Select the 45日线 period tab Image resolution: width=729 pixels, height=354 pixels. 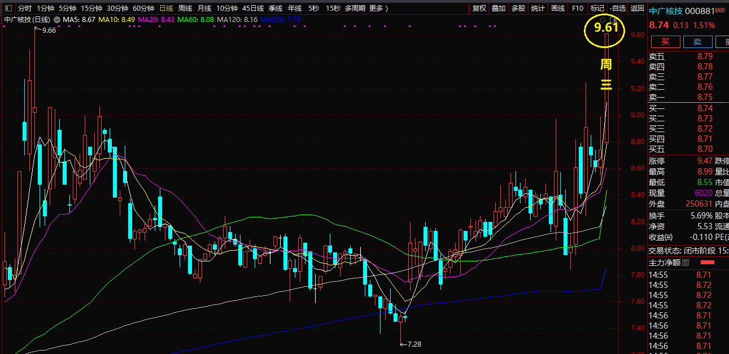(253, 8)
